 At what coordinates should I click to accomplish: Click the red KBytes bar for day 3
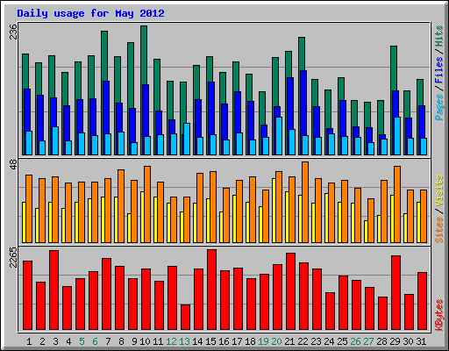coord(54,290)
